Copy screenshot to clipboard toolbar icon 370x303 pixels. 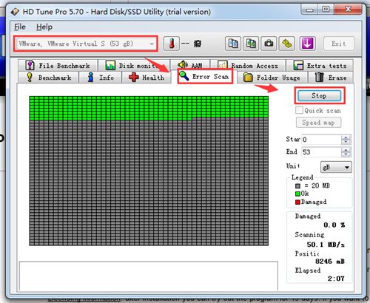[x=251, y=44]
